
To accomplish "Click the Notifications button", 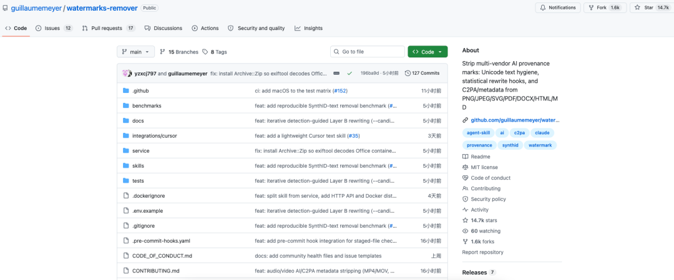I will click(x=558, y=7).
